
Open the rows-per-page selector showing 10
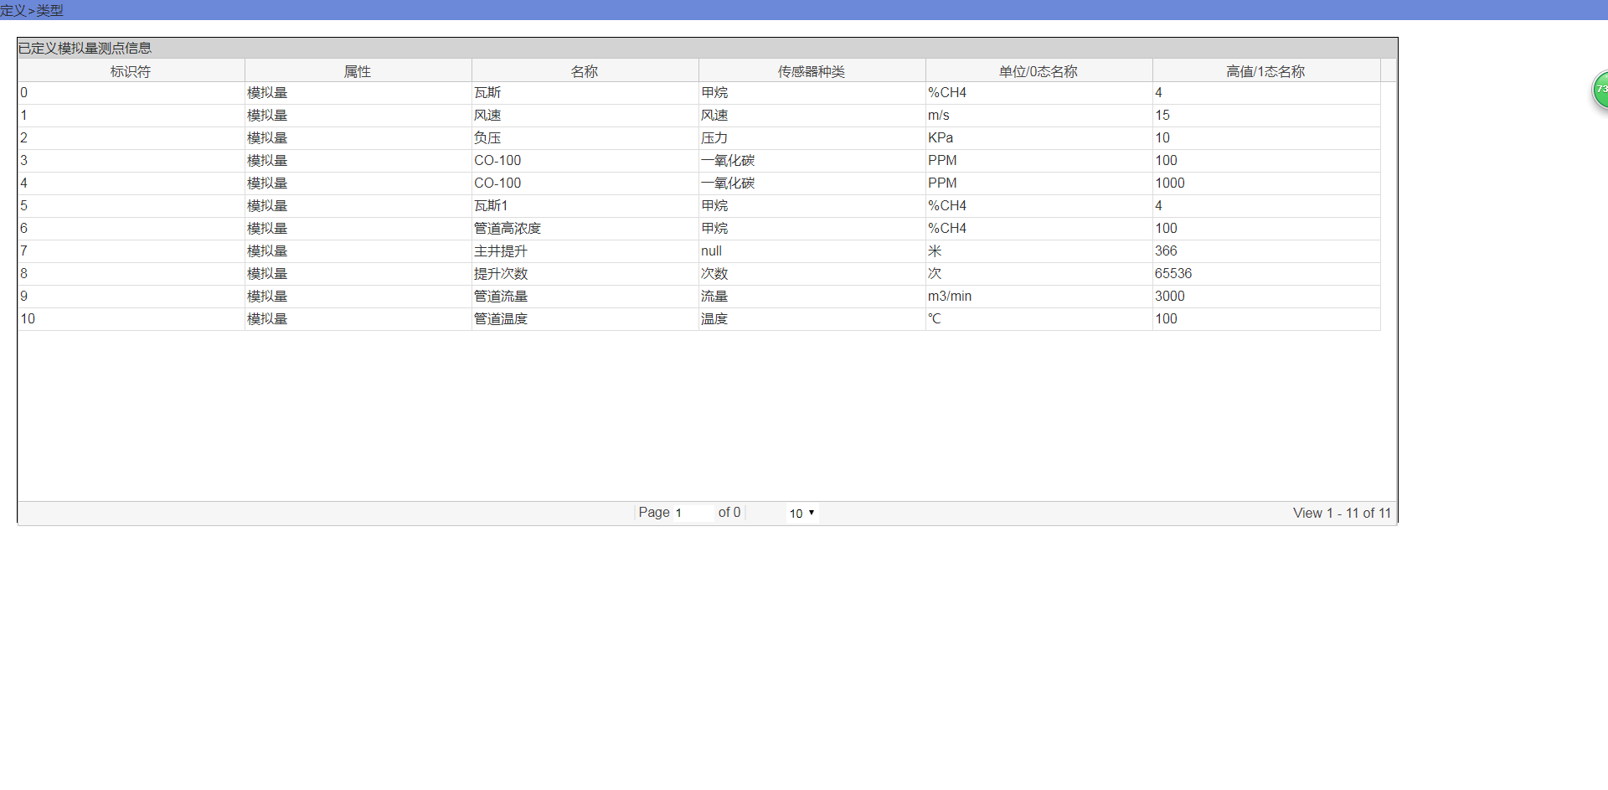point(800,513)
